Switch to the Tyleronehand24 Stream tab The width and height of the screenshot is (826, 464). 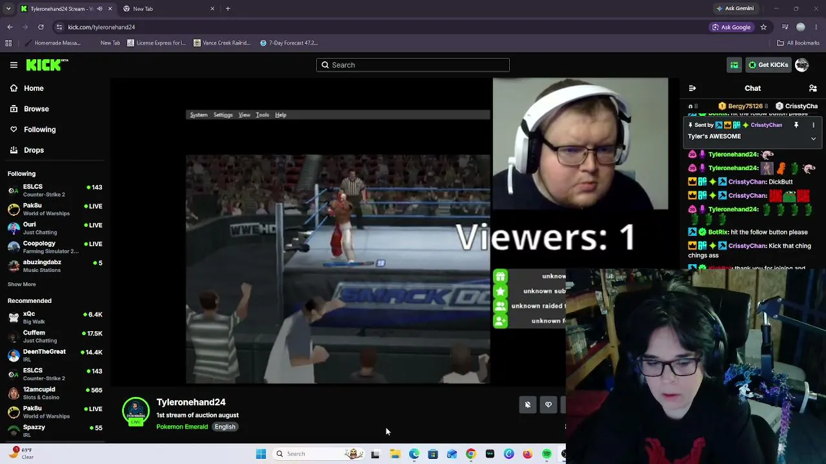[x=61, y=9]
